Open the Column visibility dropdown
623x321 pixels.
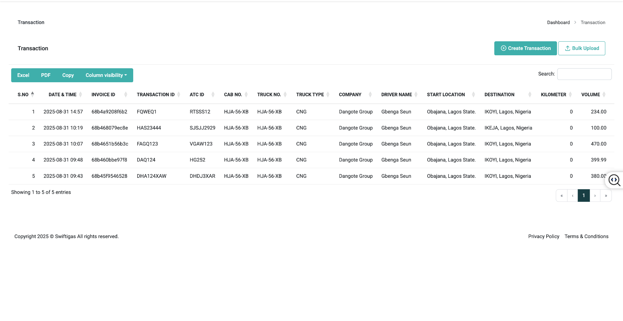[106, 75]
